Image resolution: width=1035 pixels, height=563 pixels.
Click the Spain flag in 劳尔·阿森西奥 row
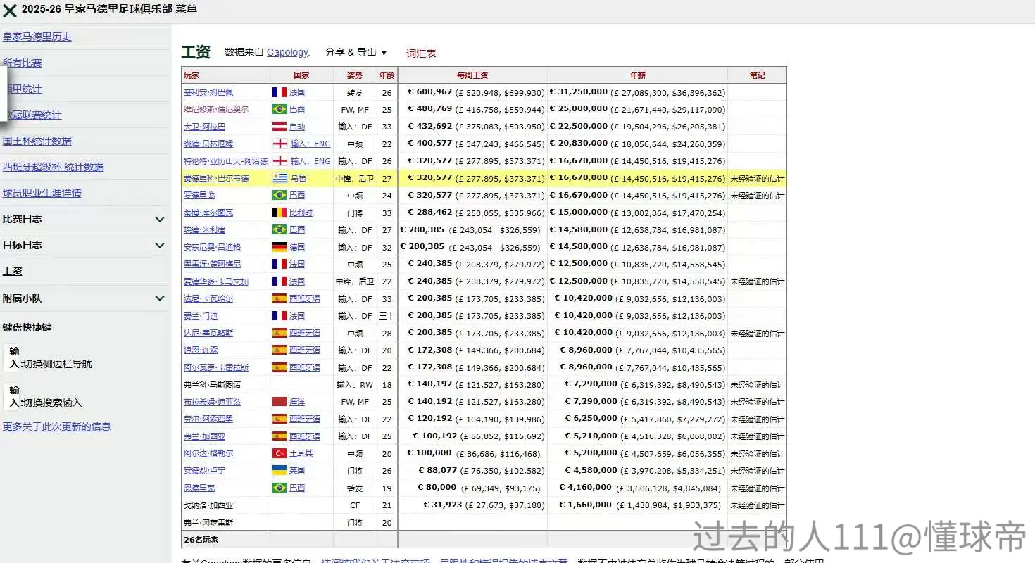coord(280,419)
